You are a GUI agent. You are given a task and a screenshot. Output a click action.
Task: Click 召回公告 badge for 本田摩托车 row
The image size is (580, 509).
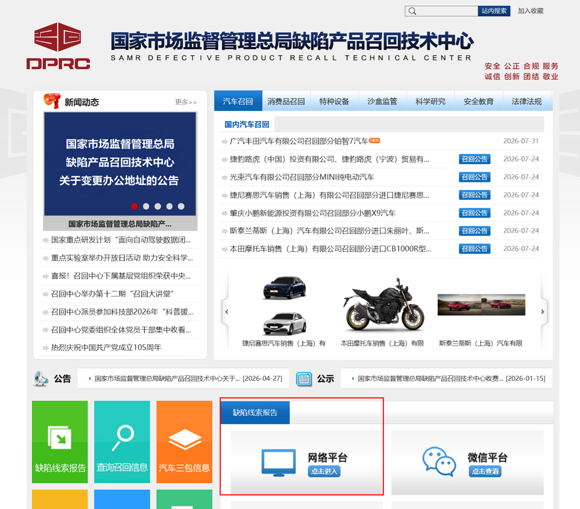click(475, 249)
